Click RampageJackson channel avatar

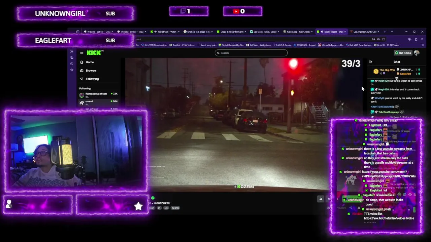click(81, 95)
